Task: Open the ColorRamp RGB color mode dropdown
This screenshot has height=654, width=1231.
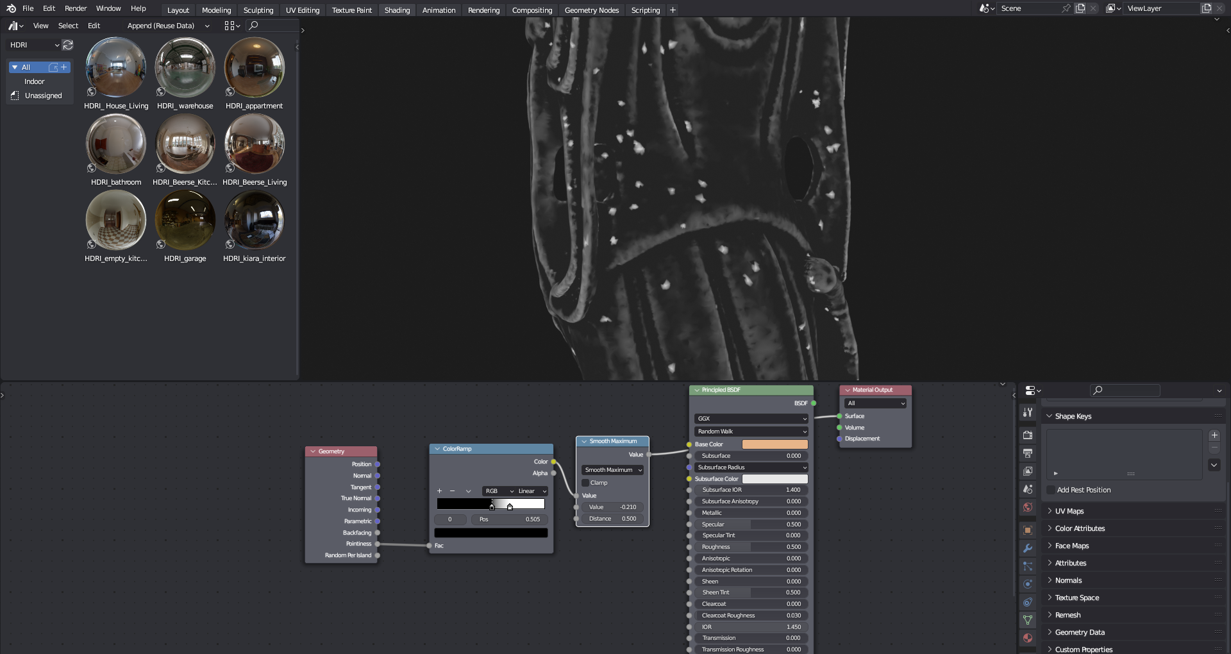Action: tap(499, 491)
